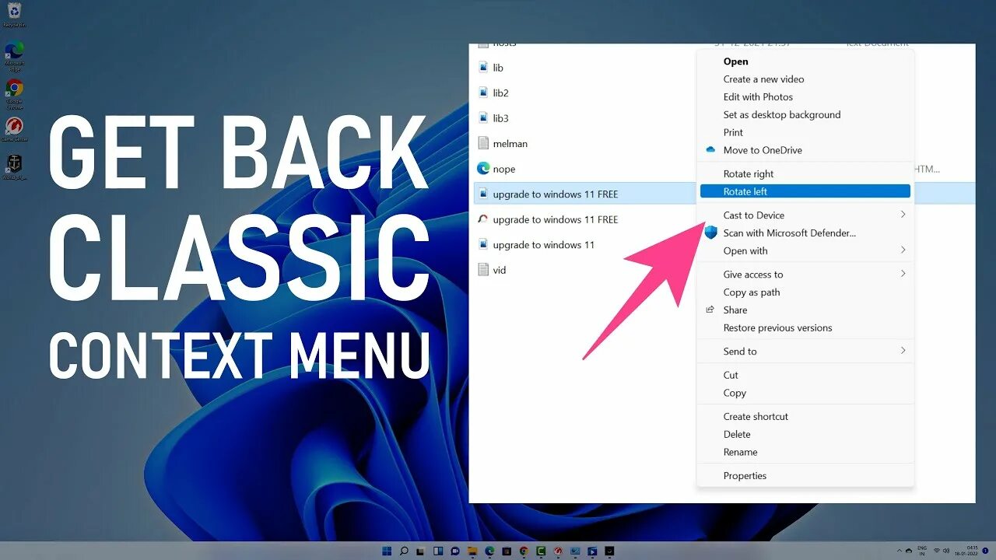996x560 pixels.
Task: Open the Recycle Bin desktop icon
Action: (14, 12)
